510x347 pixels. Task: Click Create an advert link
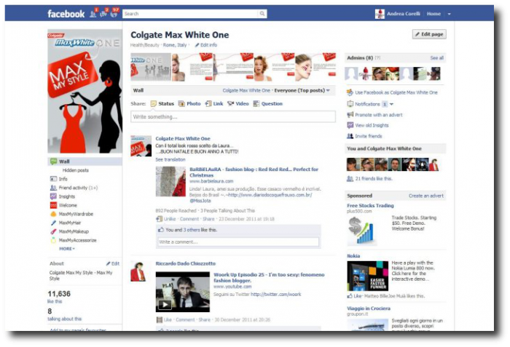pos(426,196)
